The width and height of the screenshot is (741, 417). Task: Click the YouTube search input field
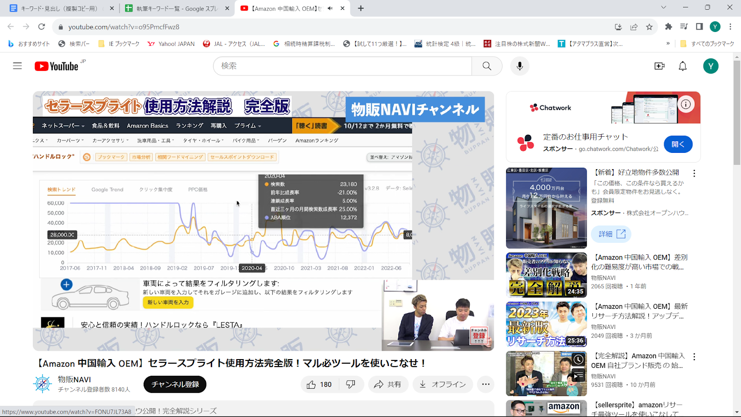click(x=343, y=66)
